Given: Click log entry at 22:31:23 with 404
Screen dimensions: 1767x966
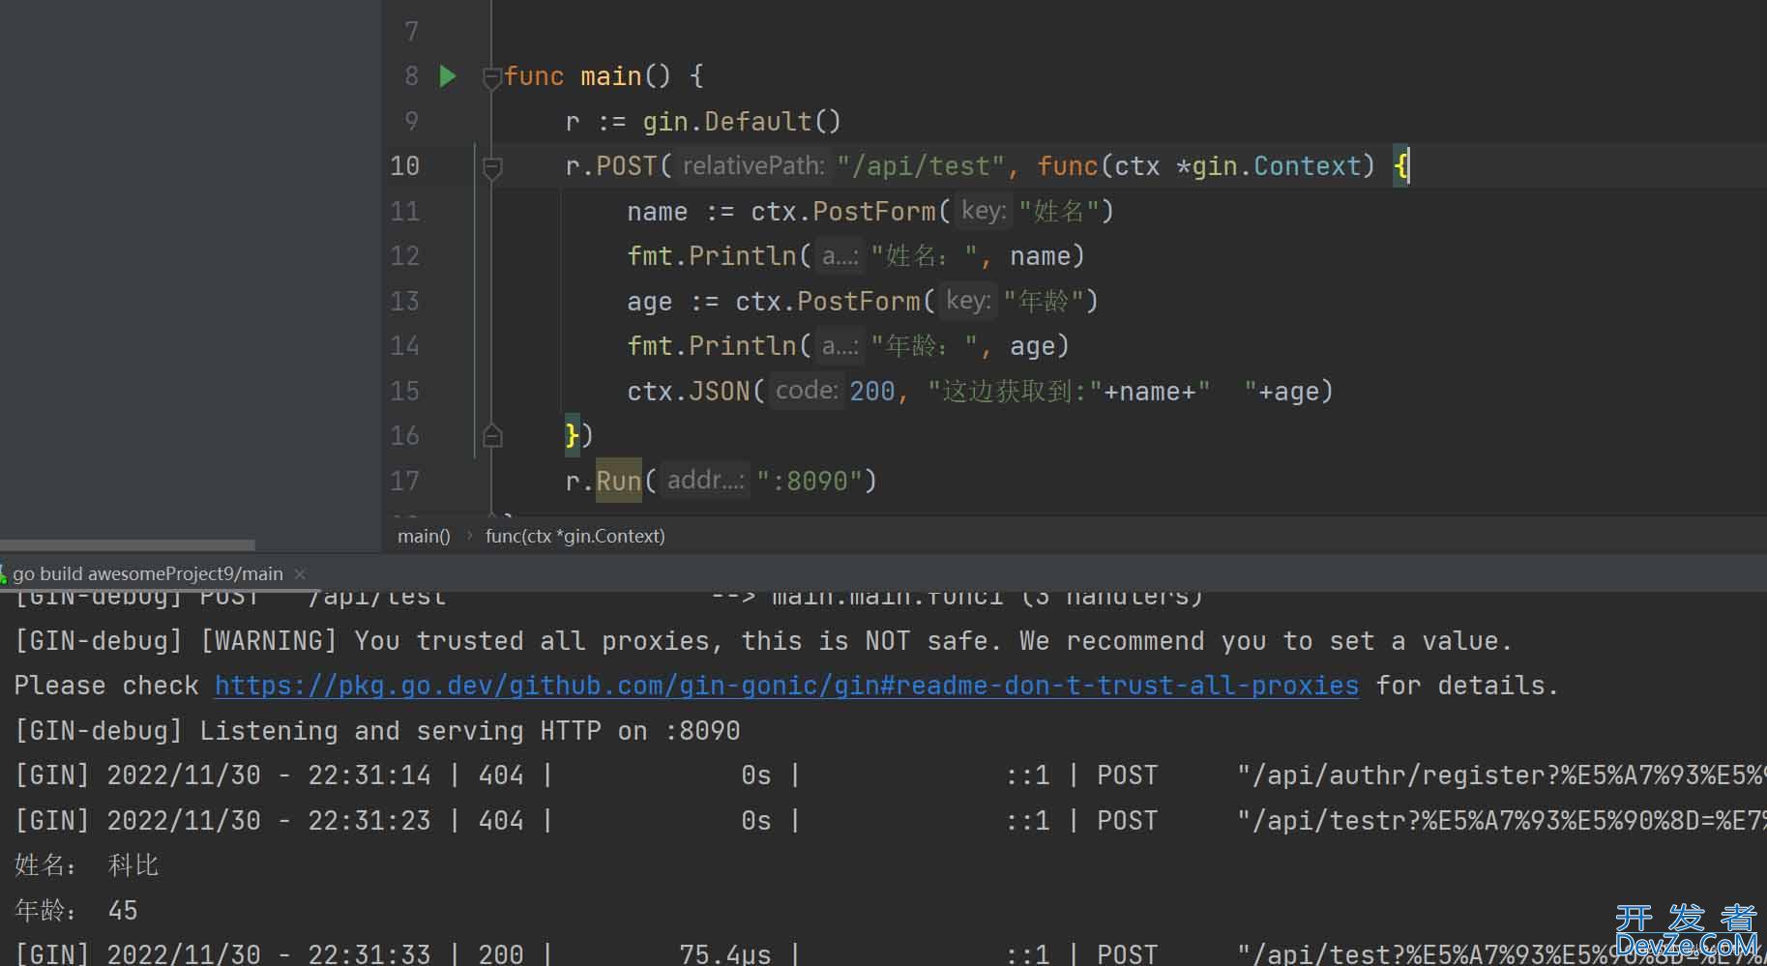Looking at the screenshot, I should tap(890, 821).
